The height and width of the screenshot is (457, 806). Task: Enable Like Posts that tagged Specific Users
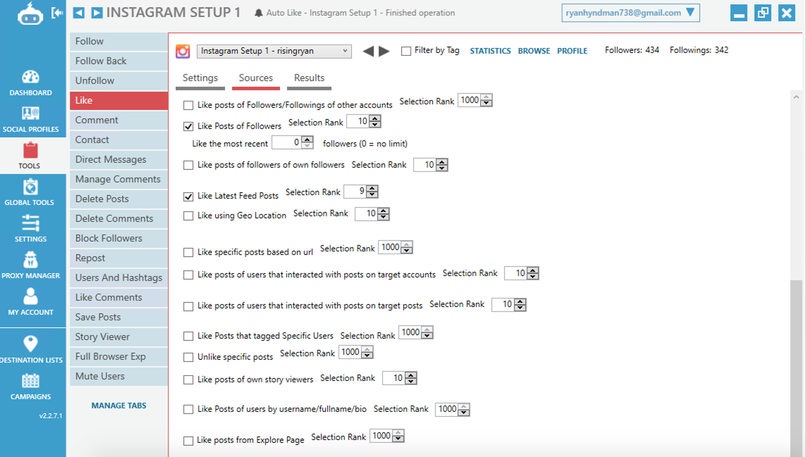pyautogui.click(x=188, y=336)
